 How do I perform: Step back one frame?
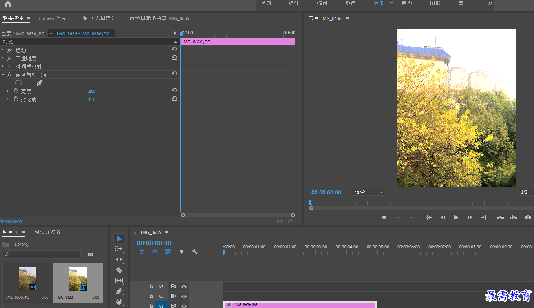pyautogui.click(x=443, y=217)
